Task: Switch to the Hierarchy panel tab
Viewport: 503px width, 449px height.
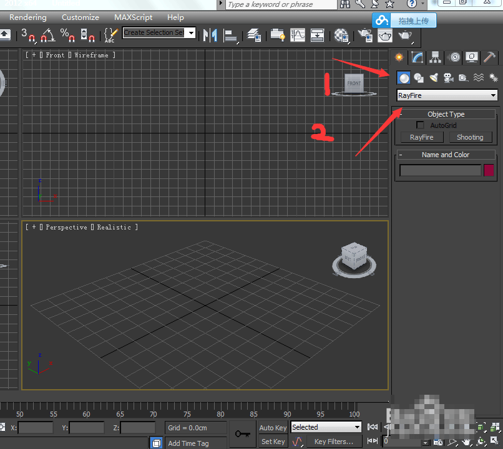Action: (x=436, y=57)
